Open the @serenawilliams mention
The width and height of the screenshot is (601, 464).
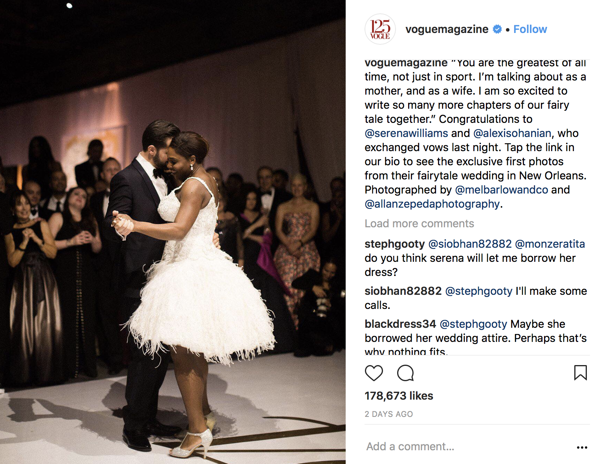coord(406,133)
